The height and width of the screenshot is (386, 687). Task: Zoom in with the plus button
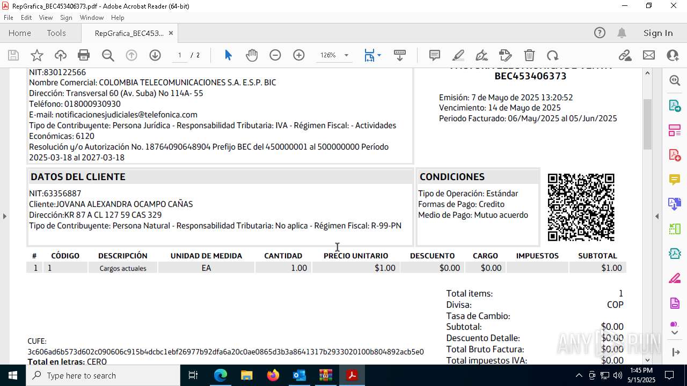point(299,55)
